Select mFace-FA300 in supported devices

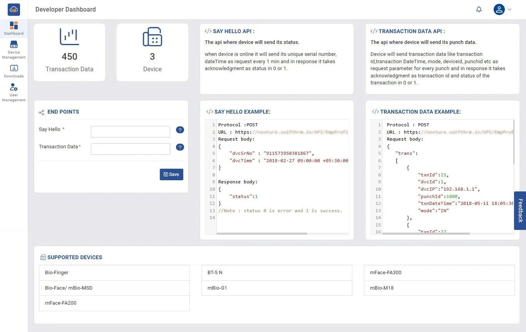coord(439,273)
